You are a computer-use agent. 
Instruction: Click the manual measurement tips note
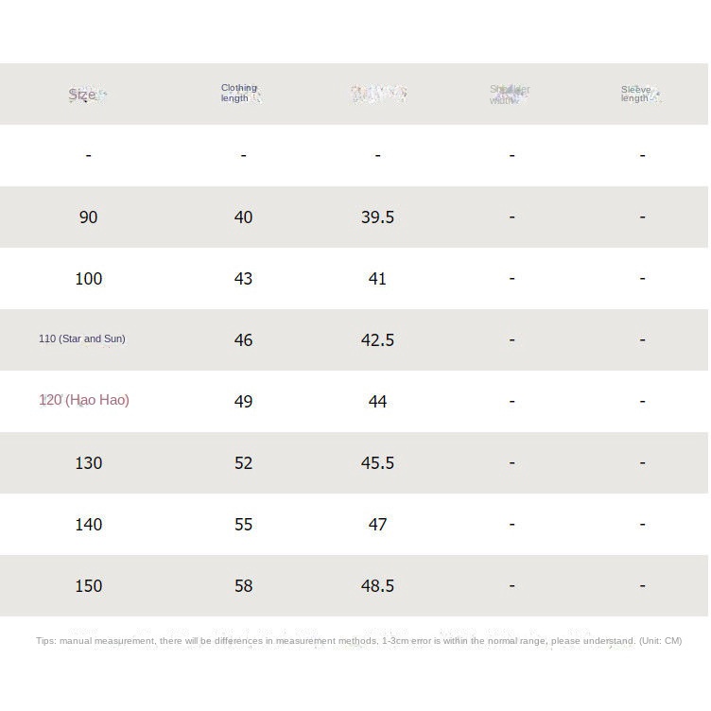pyautogui.click(x=358, y=641)
